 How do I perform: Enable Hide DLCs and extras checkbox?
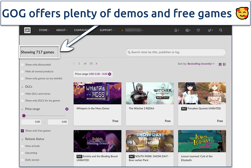(22, 94)
